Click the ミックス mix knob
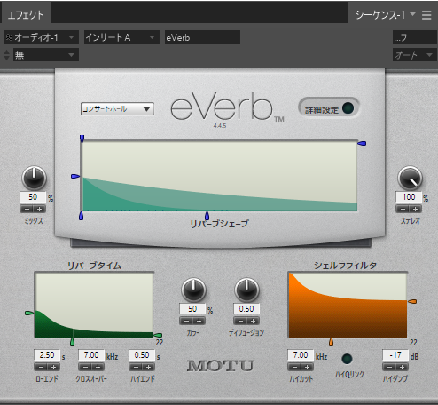Screen dimensions: 438x405 [x=34, y=178]
